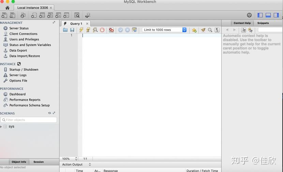Expand the Management section arrow icon
Screen dimensions: 283x172
click(x=54, y=22)
